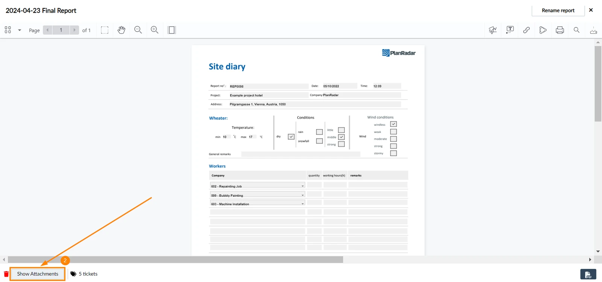Click the link tool icon

(x=527, y=30)
